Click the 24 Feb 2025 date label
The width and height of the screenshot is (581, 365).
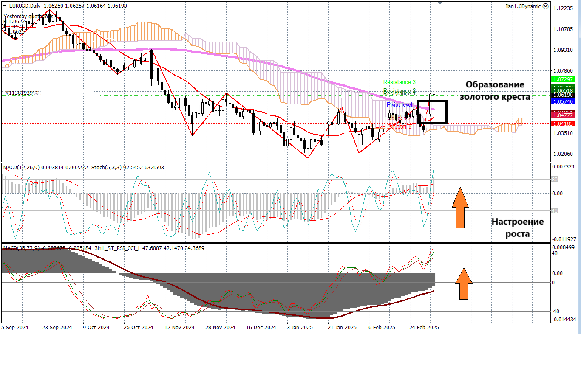[x=424, y=328]
